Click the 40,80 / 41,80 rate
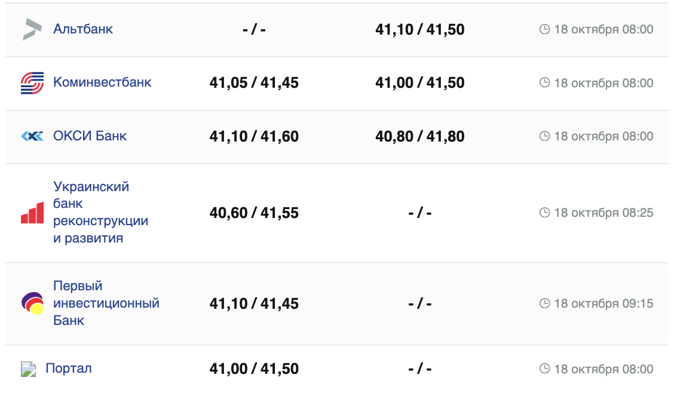This screenshot has height=393, width=674. click(x=419, y=137)
